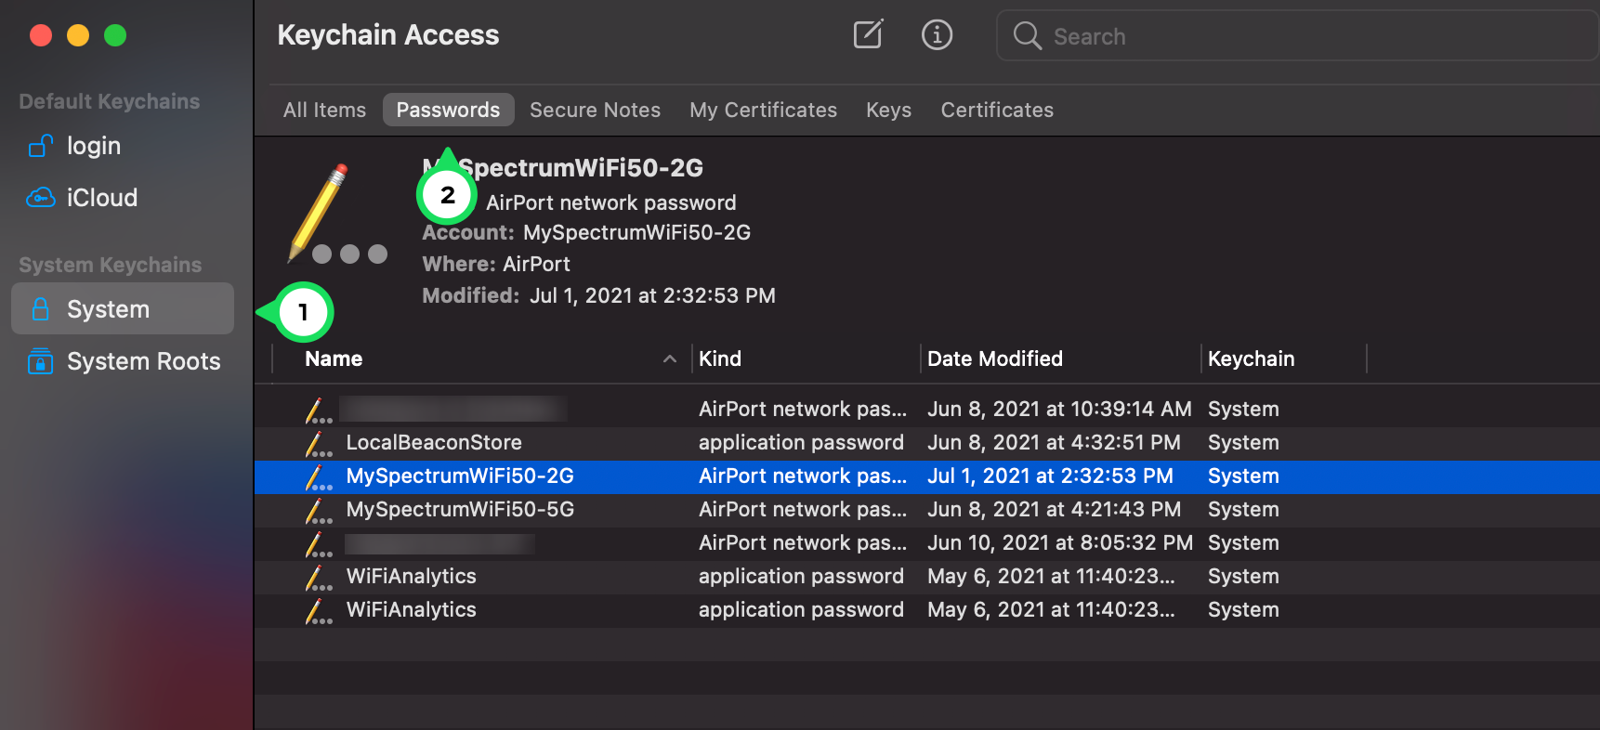Sort by the Keychain column header
The height and width of the screenshot is (730, 1600).
(1251, 359)
